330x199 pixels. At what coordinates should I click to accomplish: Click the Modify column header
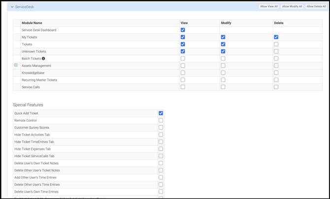click(x=226, y=23)
